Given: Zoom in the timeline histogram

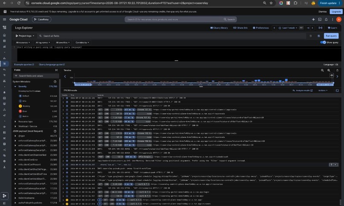Looking at the screenshot, I should tap(329, 70).
